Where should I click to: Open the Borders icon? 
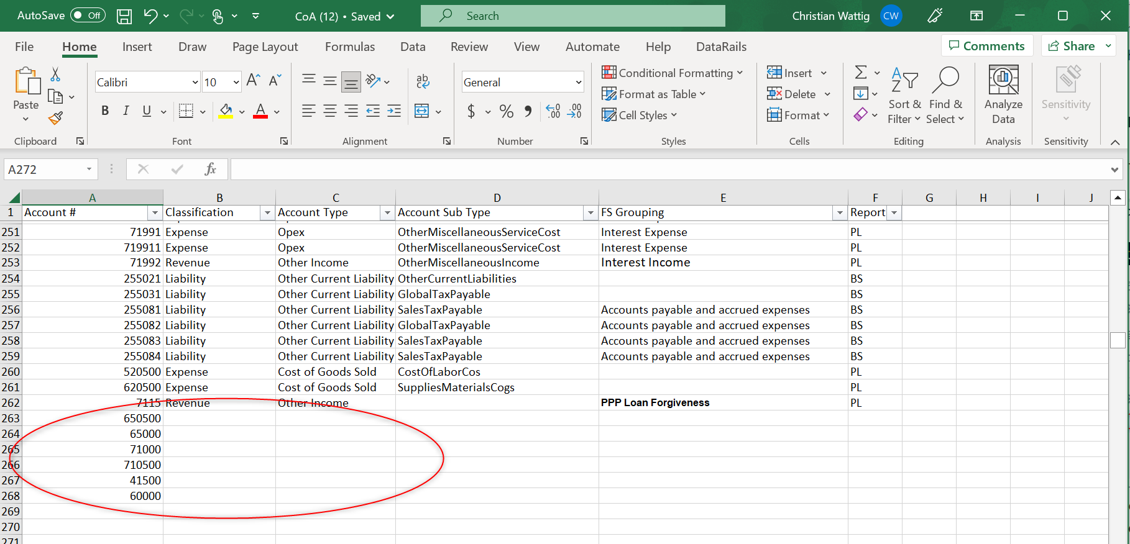pos(186,111)
